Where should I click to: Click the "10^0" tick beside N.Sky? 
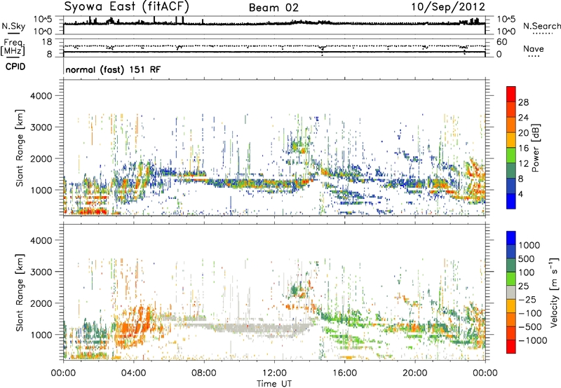[43, 31]
